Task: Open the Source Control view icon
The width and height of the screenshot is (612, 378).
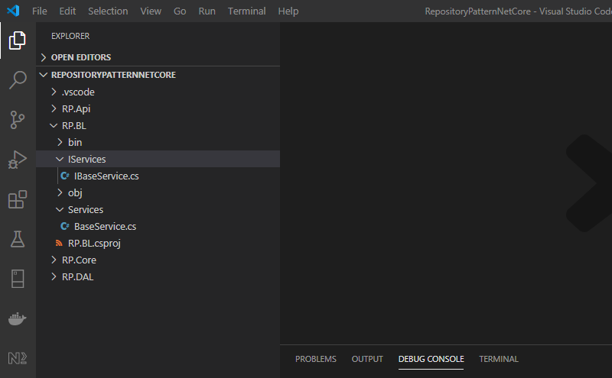Action: tap(17, 120)
